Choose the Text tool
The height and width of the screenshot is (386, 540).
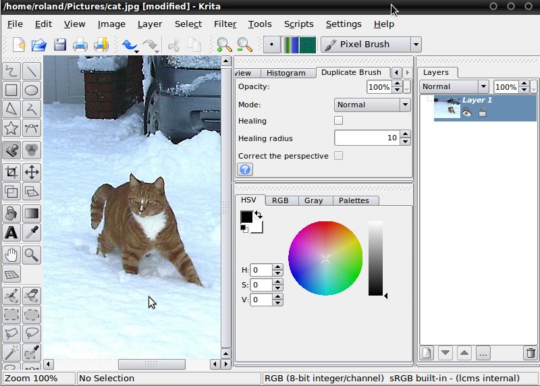pos(11,233)
